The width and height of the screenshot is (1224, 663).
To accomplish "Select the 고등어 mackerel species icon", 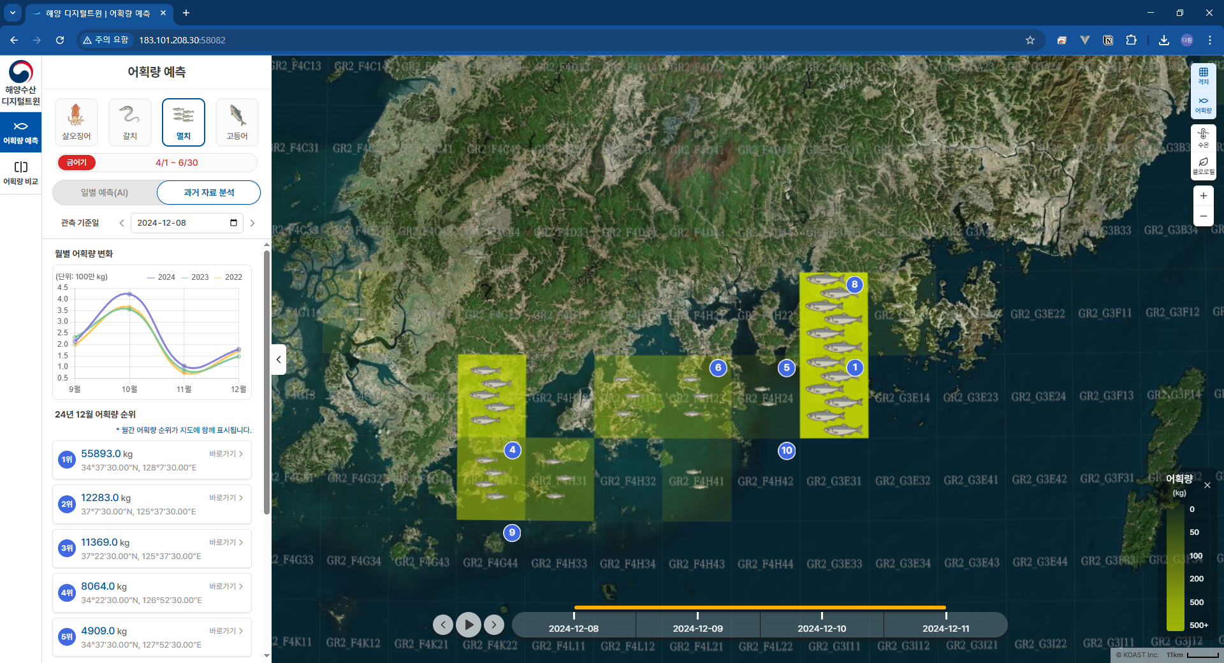I will click(237, 122).
